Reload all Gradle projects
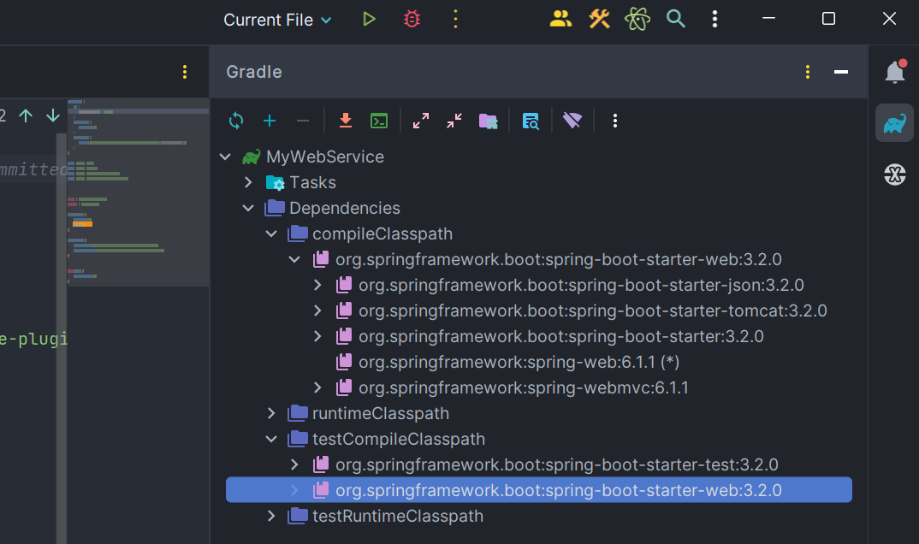919x544 pixels. coord(236,121)
